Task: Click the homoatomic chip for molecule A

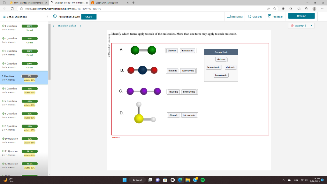Action: pos(187,50)
